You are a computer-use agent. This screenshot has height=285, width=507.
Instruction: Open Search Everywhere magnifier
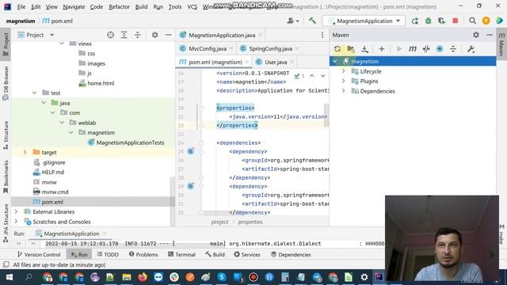(x=472, y=21)
